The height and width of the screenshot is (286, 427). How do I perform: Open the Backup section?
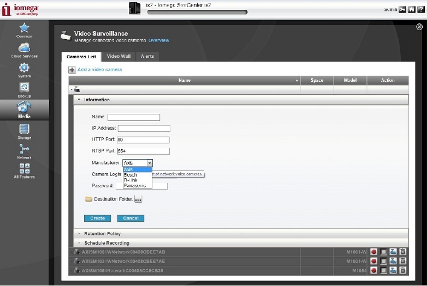click(24, 90)
